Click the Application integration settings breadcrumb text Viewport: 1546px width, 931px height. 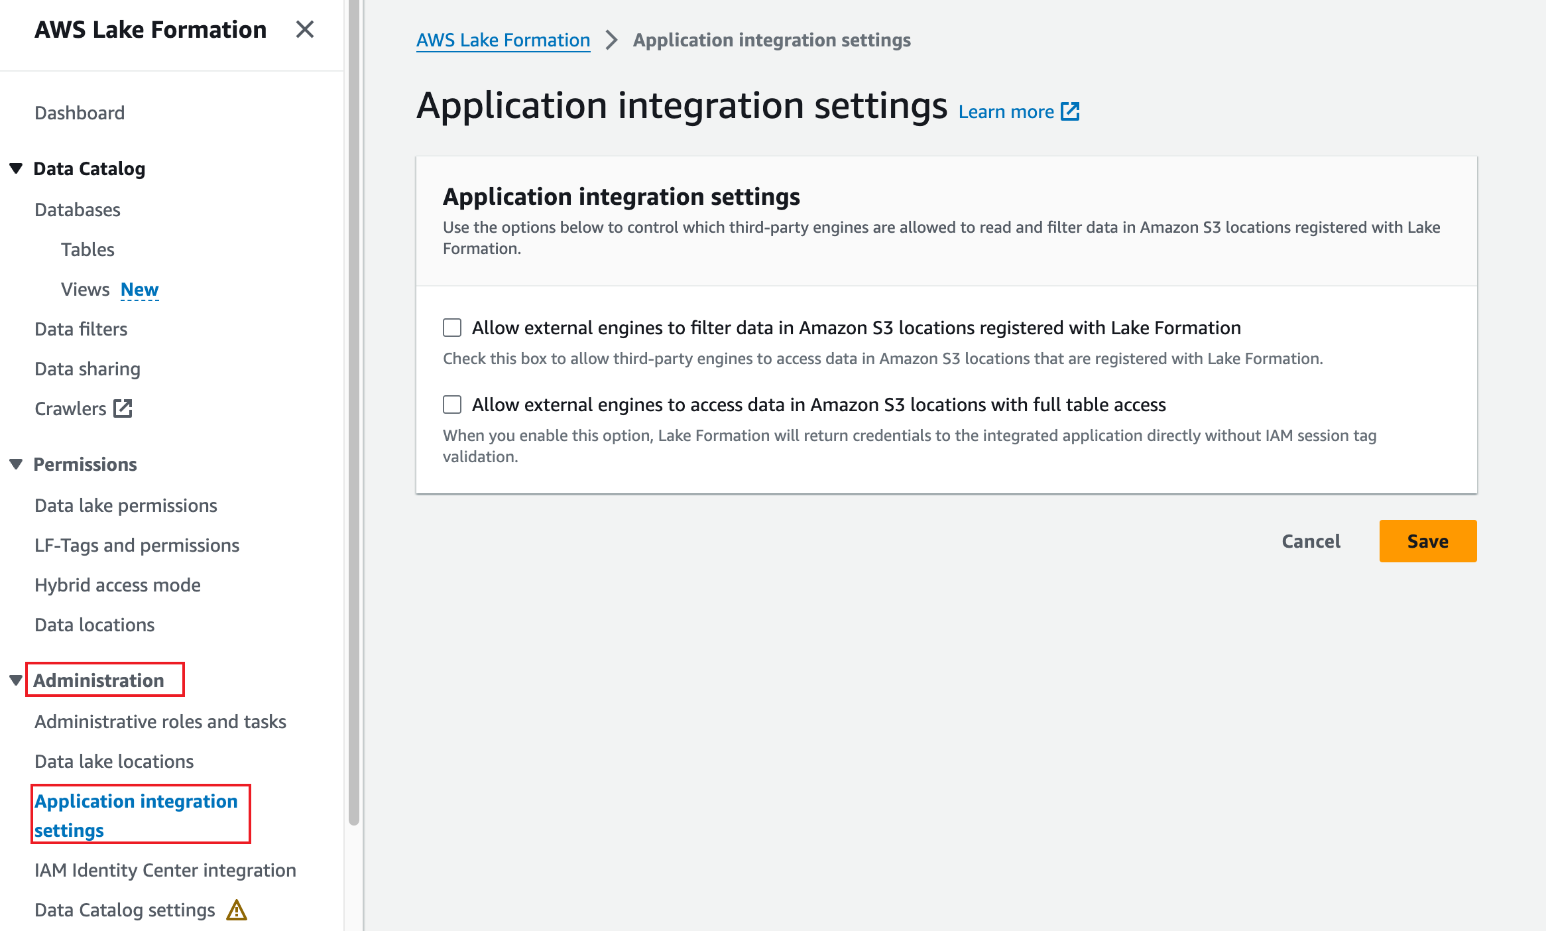[x=772, y=40]
